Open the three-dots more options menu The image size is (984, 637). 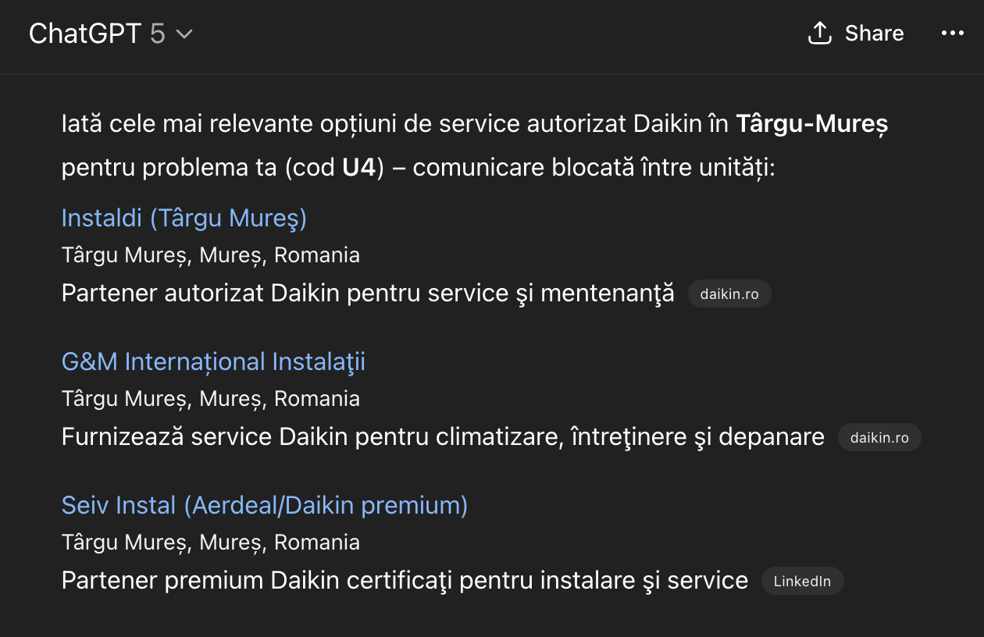[953, 34]
